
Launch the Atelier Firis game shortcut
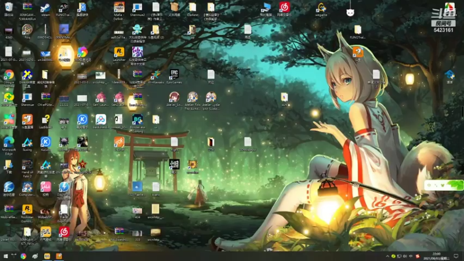tap(193, 101)
